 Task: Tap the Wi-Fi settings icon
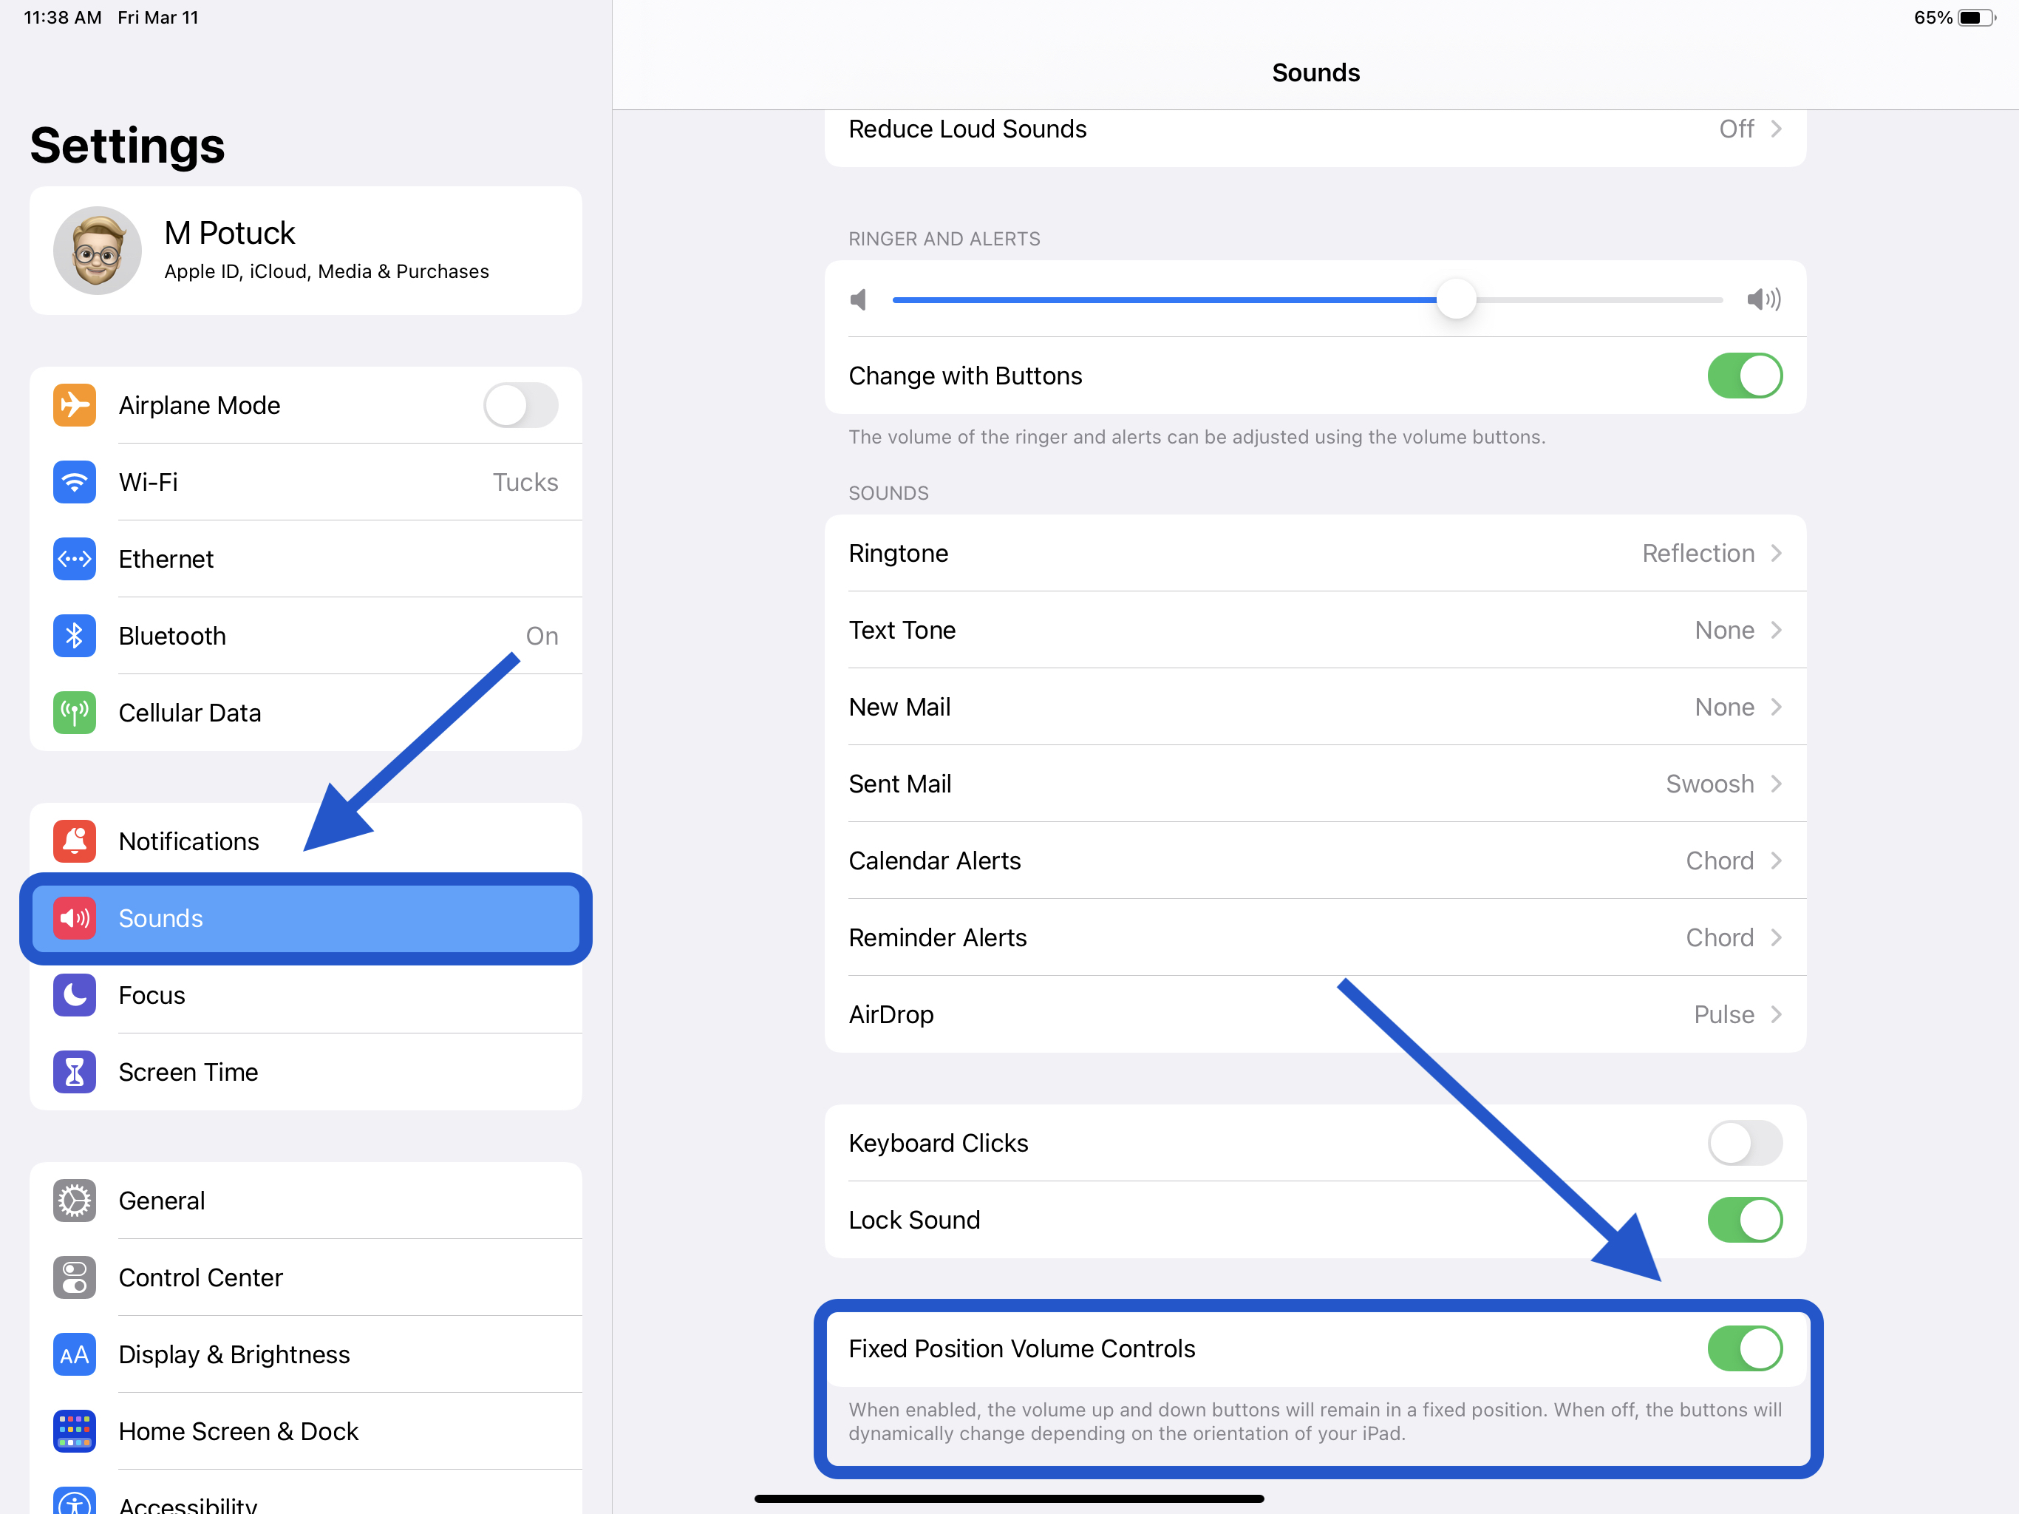[75, 481]
